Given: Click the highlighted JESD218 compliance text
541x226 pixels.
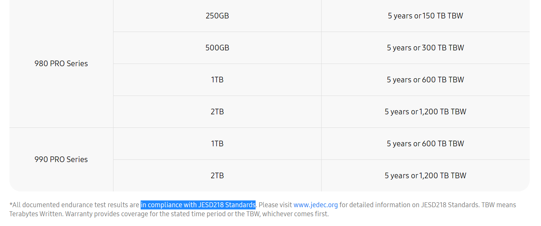Looking at the screenshot, I should (x=198, y=205).
